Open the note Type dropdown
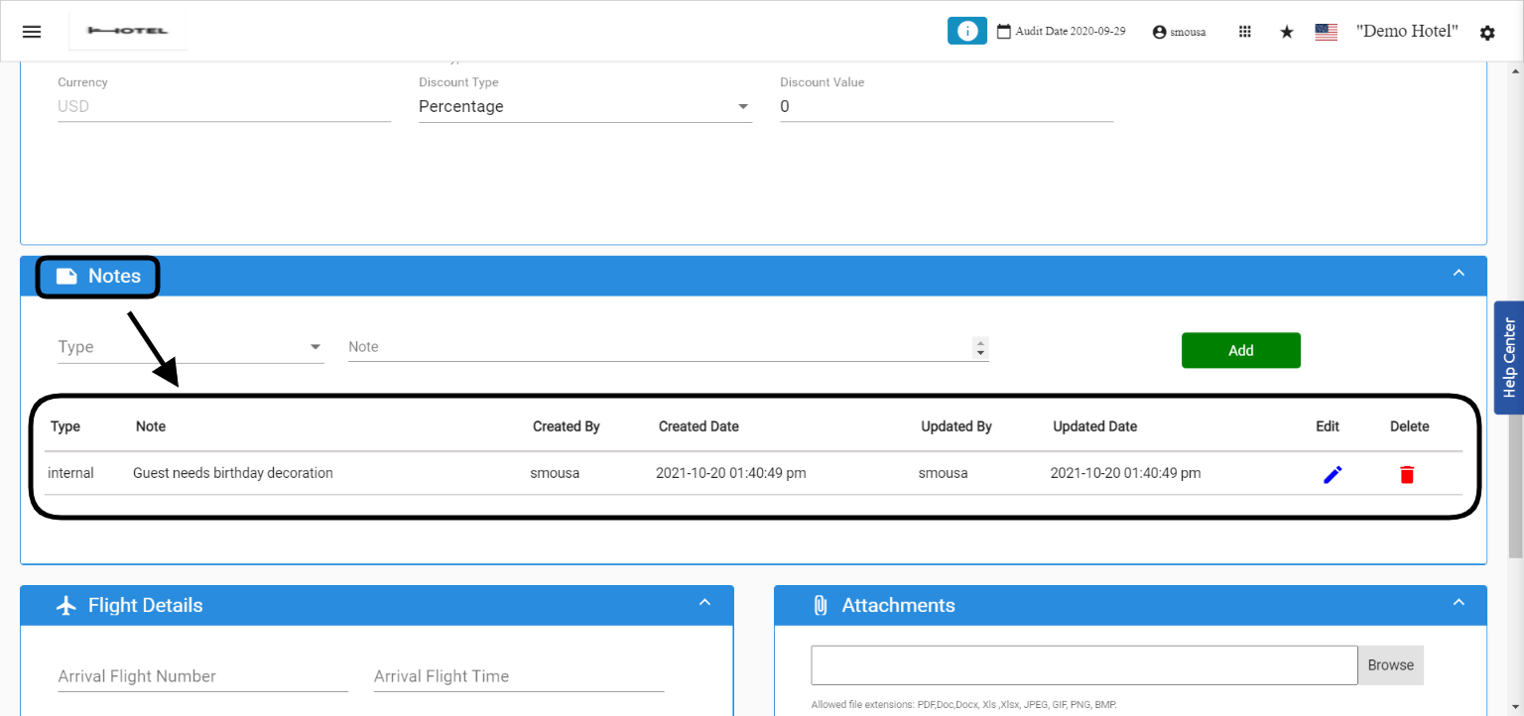The height and width of the screenshot is (716, 1524). tap(190, 347)
